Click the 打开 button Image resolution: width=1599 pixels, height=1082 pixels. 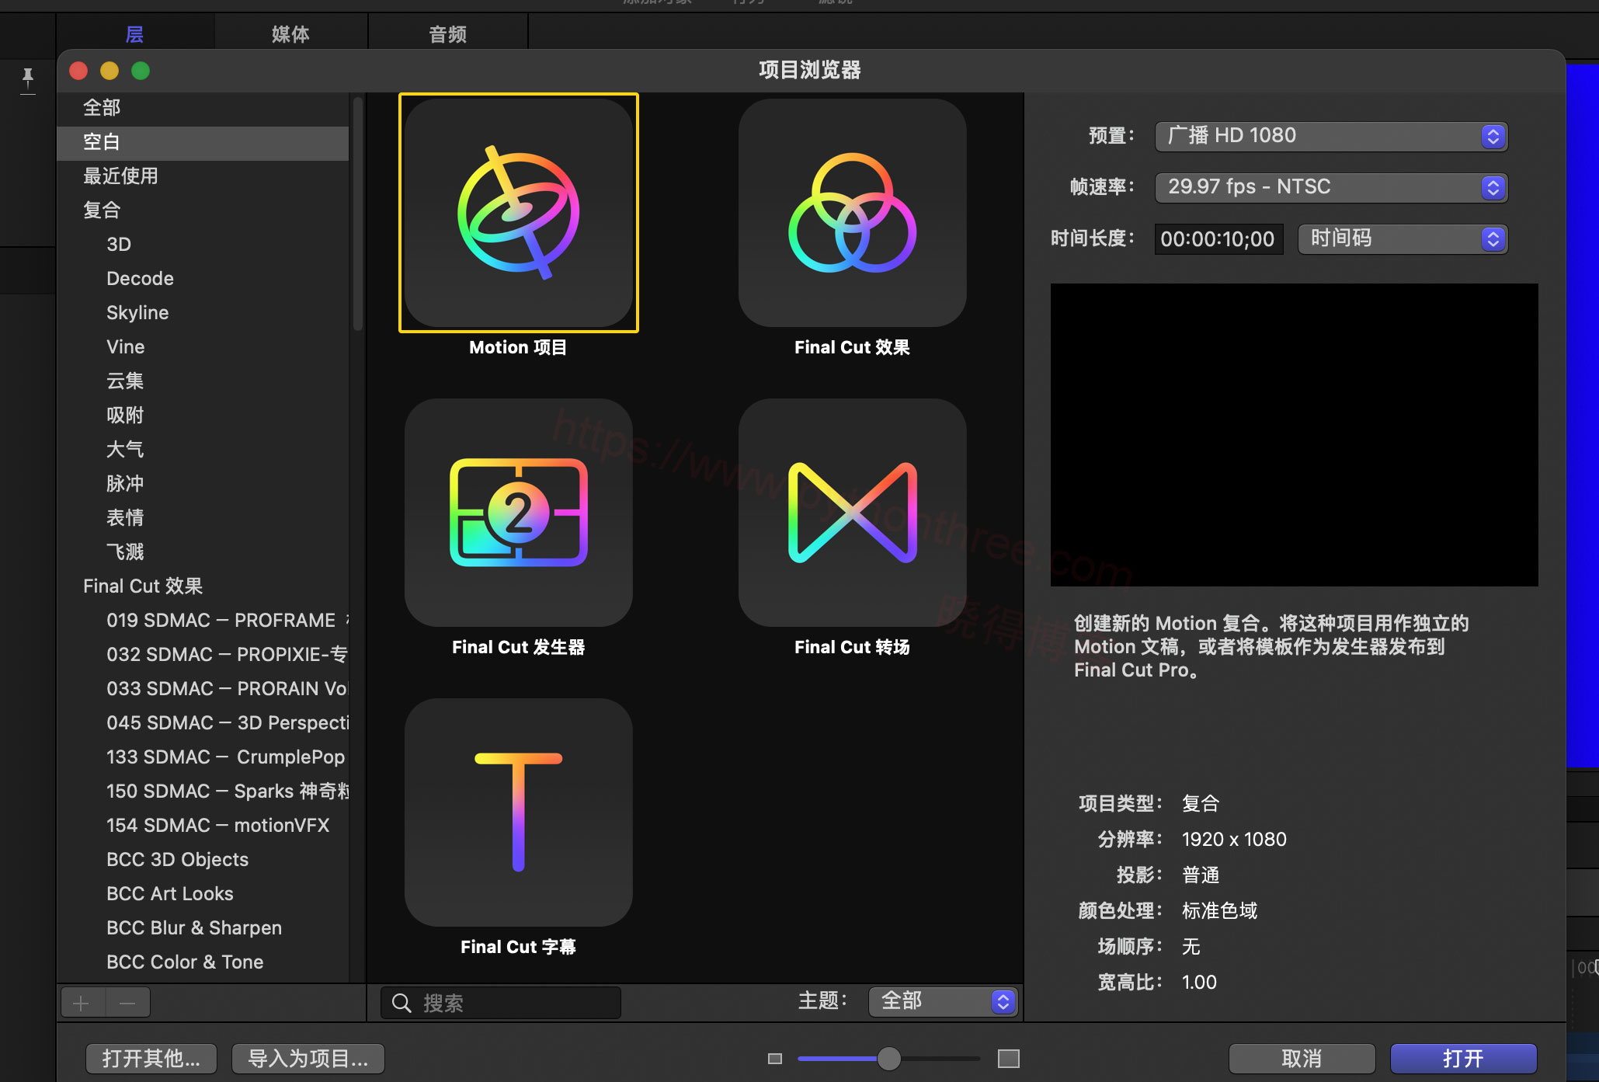pos(1463,1059)
